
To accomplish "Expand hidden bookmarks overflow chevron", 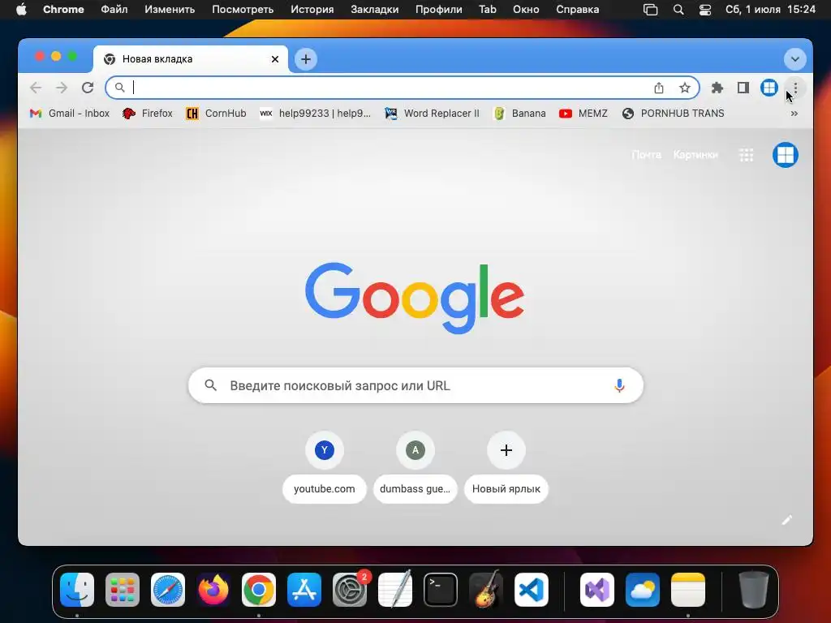I will 794,114.
